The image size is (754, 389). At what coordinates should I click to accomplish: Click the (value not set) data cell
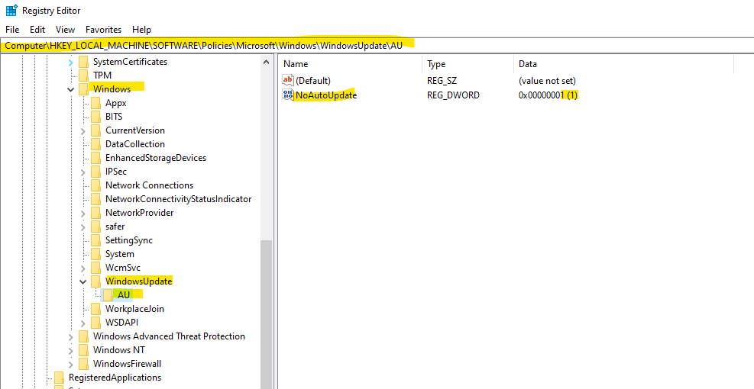tap(547, 81)
